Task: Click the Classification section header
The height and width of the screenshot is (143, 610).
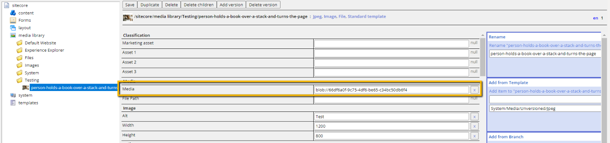Action: (136, 35)
